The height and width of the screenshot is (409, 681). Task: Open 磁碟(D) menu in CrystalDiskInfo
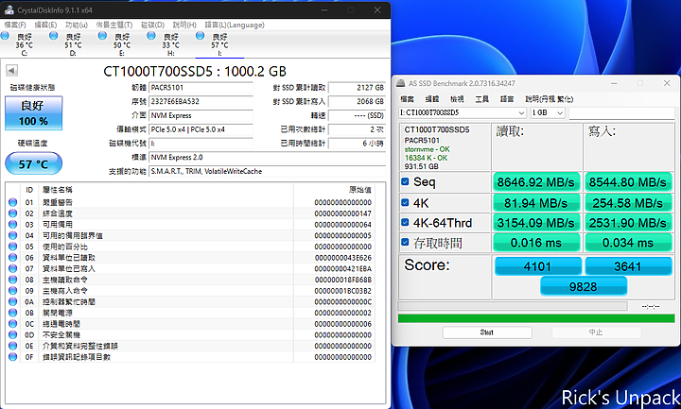(x=152, y=25)
